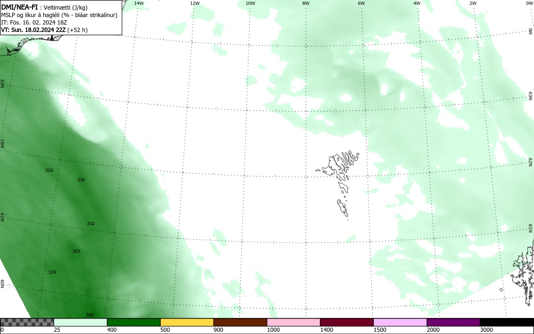
Task: Click the legend scale value 1000
Action: (x=273, y=330)
